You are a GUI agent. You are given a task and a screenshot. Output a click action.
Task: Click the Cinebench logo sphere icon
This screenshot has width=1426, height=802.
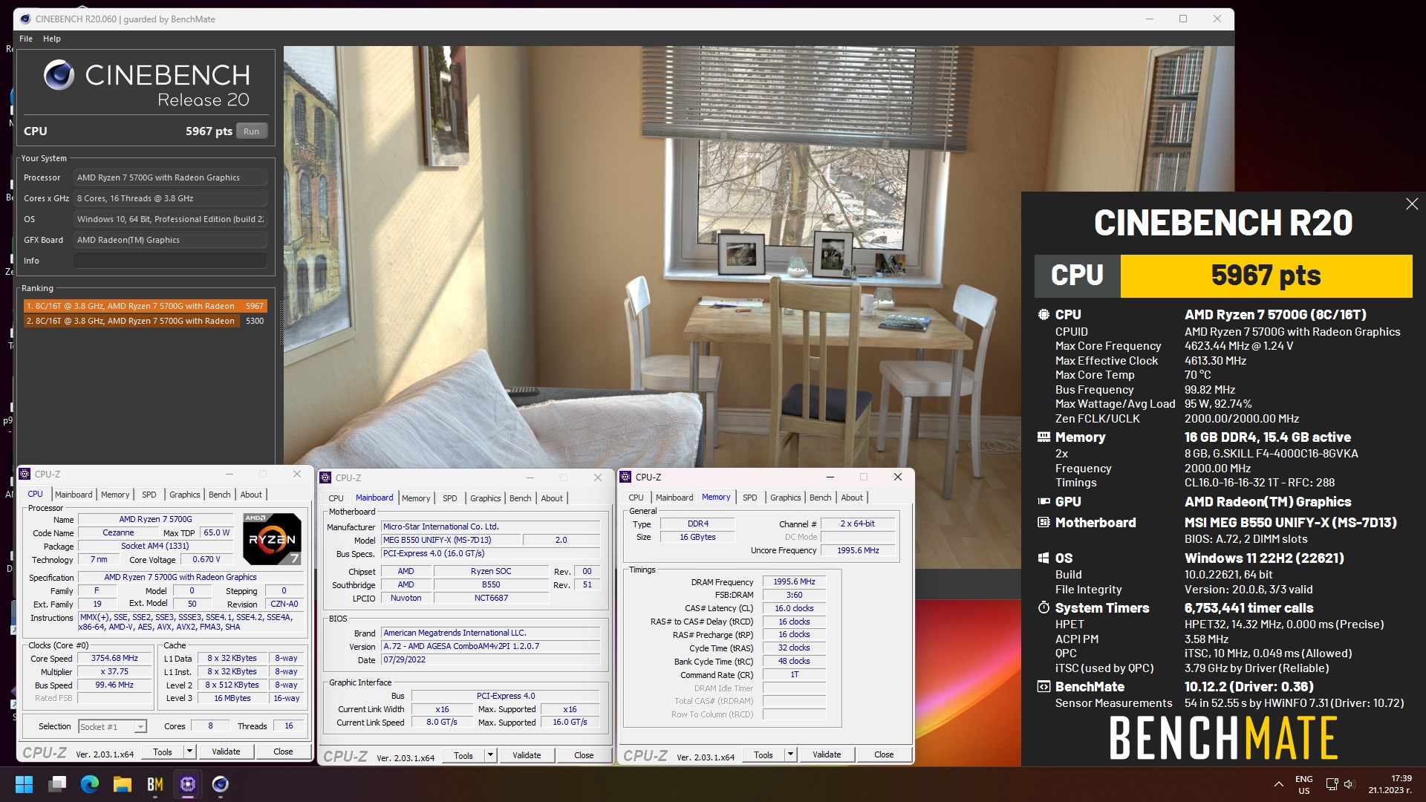coord(59,75)
